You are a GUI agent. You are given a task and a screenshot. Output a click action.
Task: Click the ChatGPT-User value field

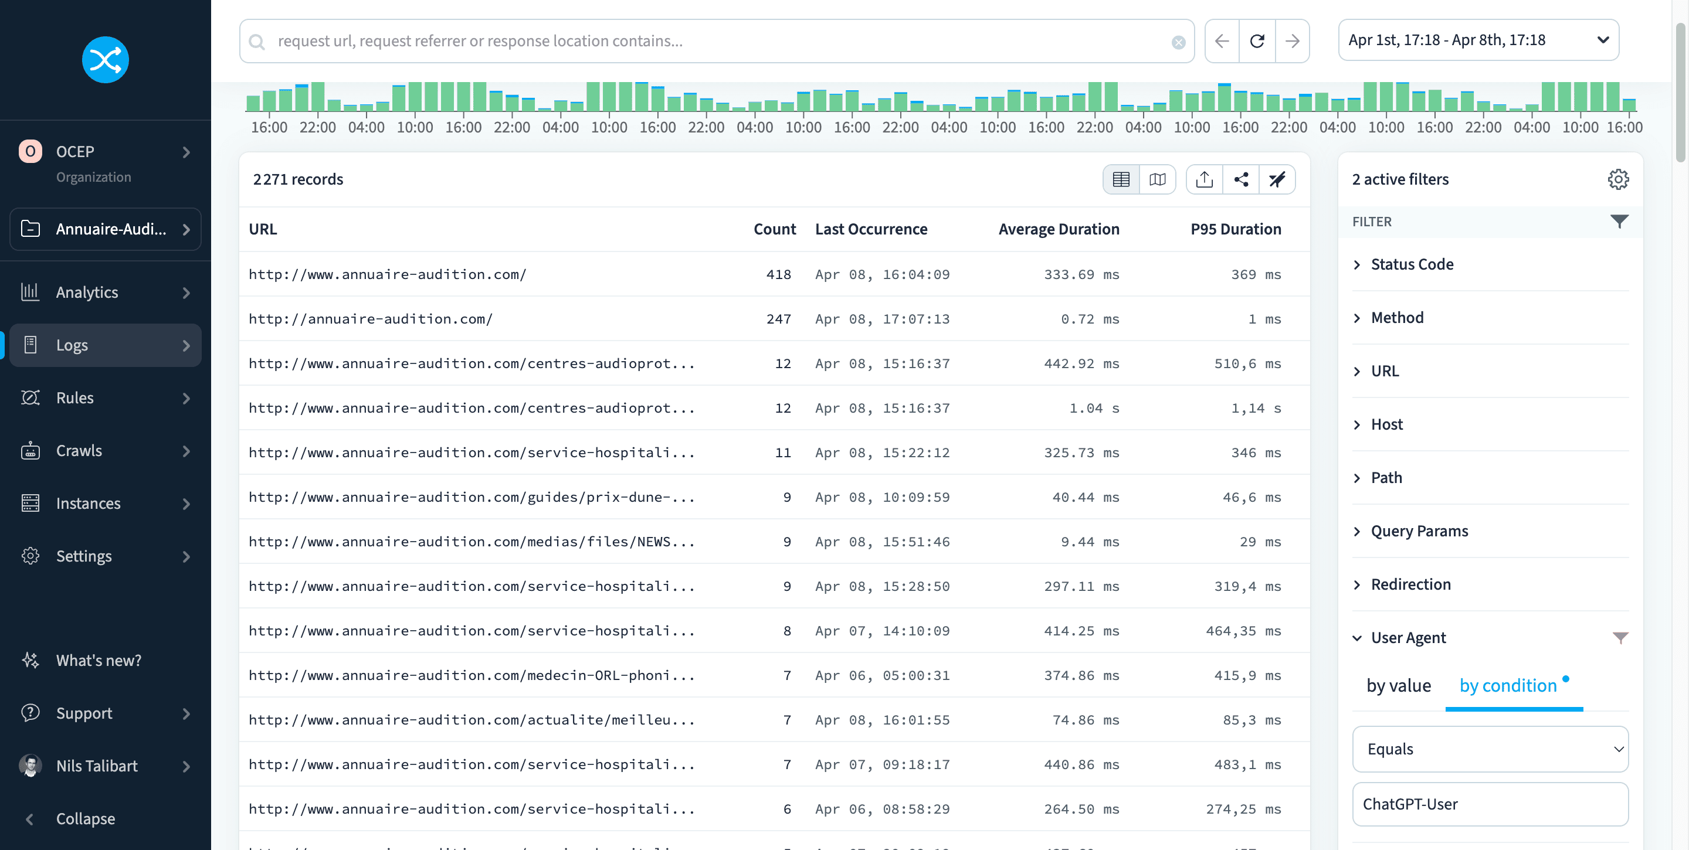(x=1490, y=804)
